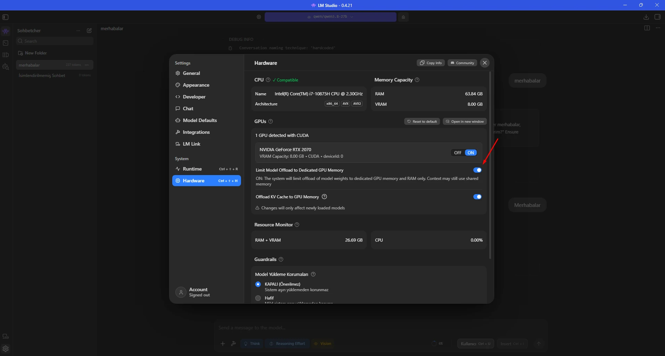Click the GPUs help question-mark icon
The image size is (665, 356).
coord(271,121)
